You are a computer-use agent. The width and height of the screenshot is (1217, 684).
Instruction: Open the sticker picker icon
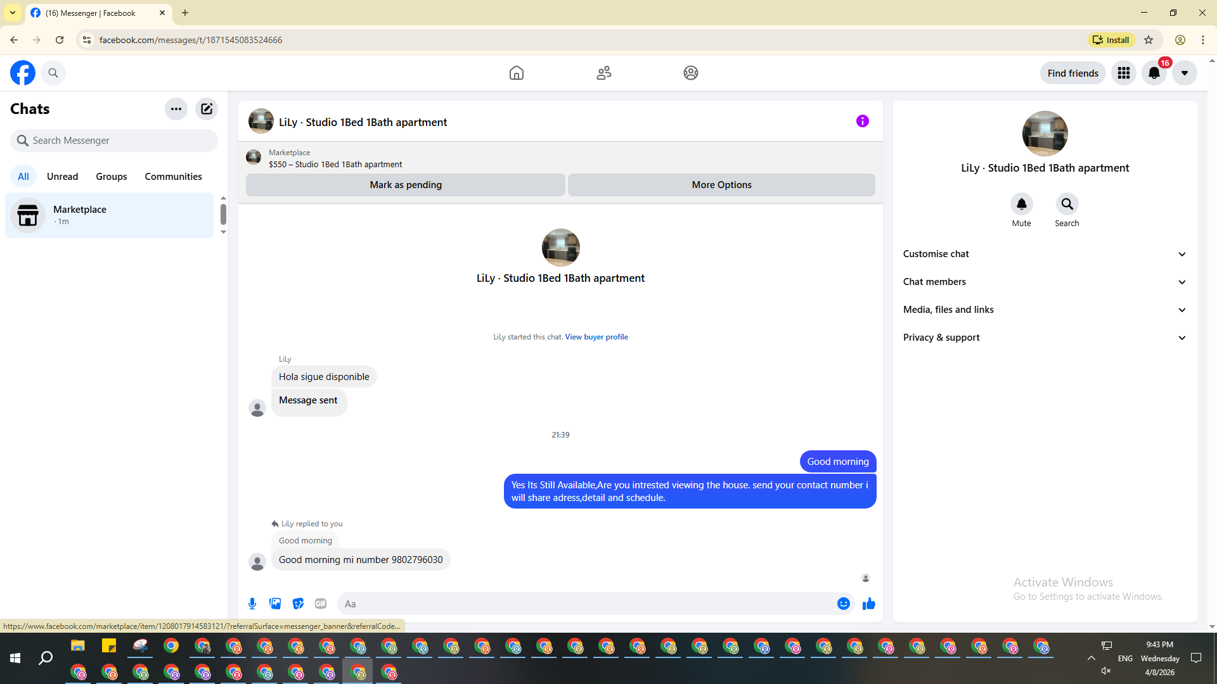298,604
